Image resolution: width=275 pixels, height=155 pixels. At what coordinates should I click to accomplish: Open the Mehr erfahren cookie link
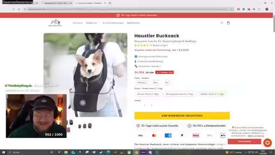click(x=256, y=136)
